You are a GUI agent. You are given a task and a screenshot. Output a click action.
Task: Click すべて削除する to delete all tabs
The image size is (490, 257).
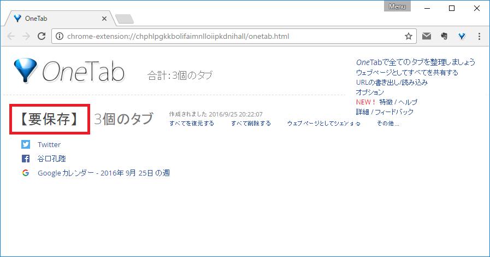(251, 124)
